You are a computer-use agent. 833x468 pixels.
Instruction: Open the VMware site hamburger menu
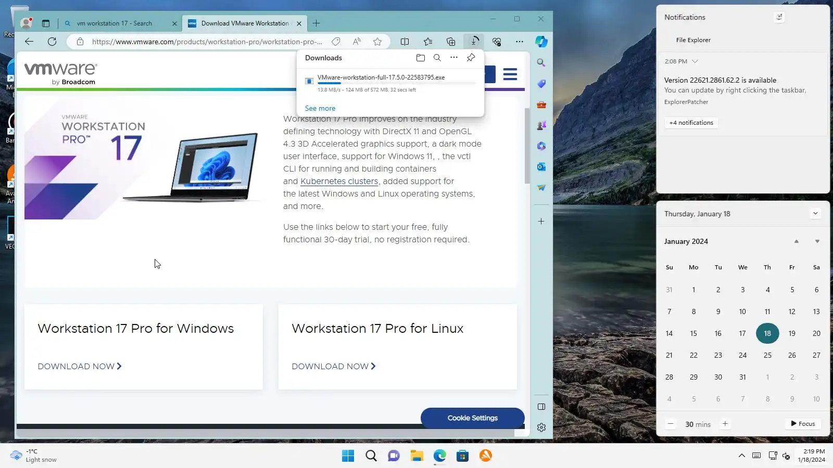point(510,74)
